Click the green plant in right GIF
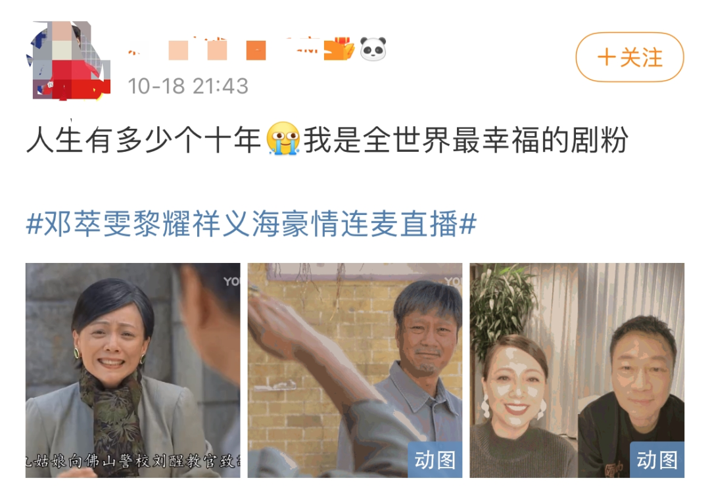 pos(500,304)
